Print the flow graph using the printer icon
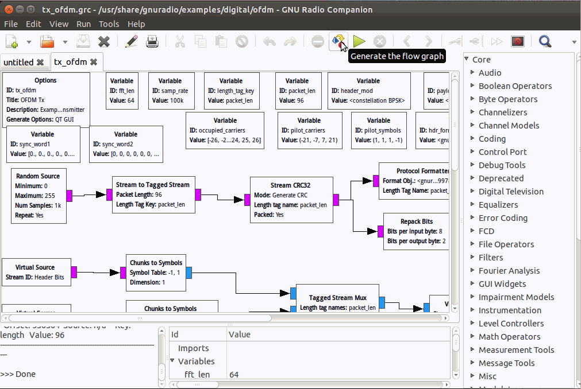The image size is (581, 389). pos(152,41)
